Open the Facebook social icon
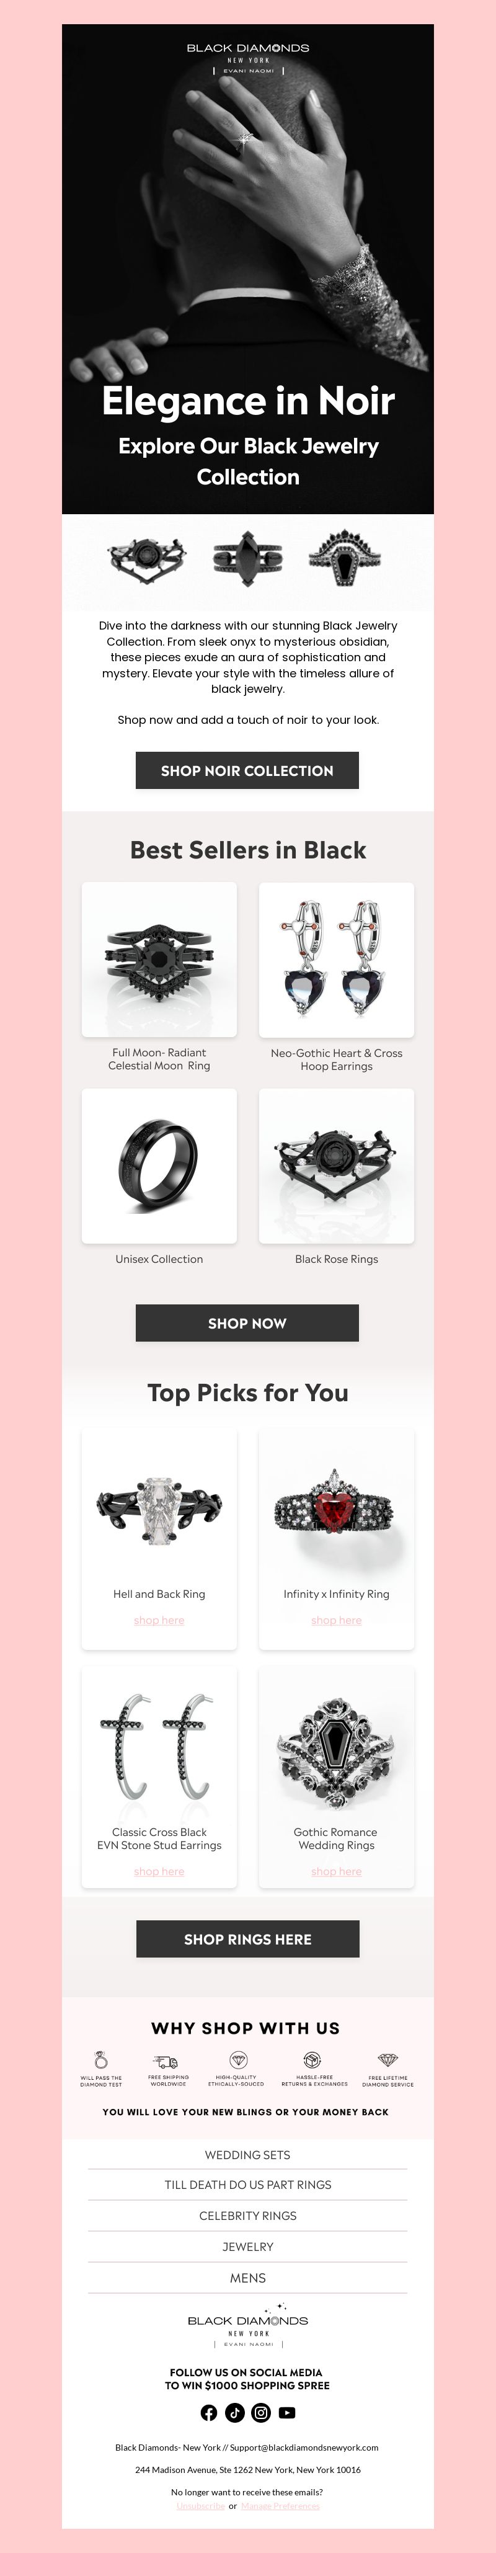Viewport: 496px width, 2553px height. coord(209,2412)
